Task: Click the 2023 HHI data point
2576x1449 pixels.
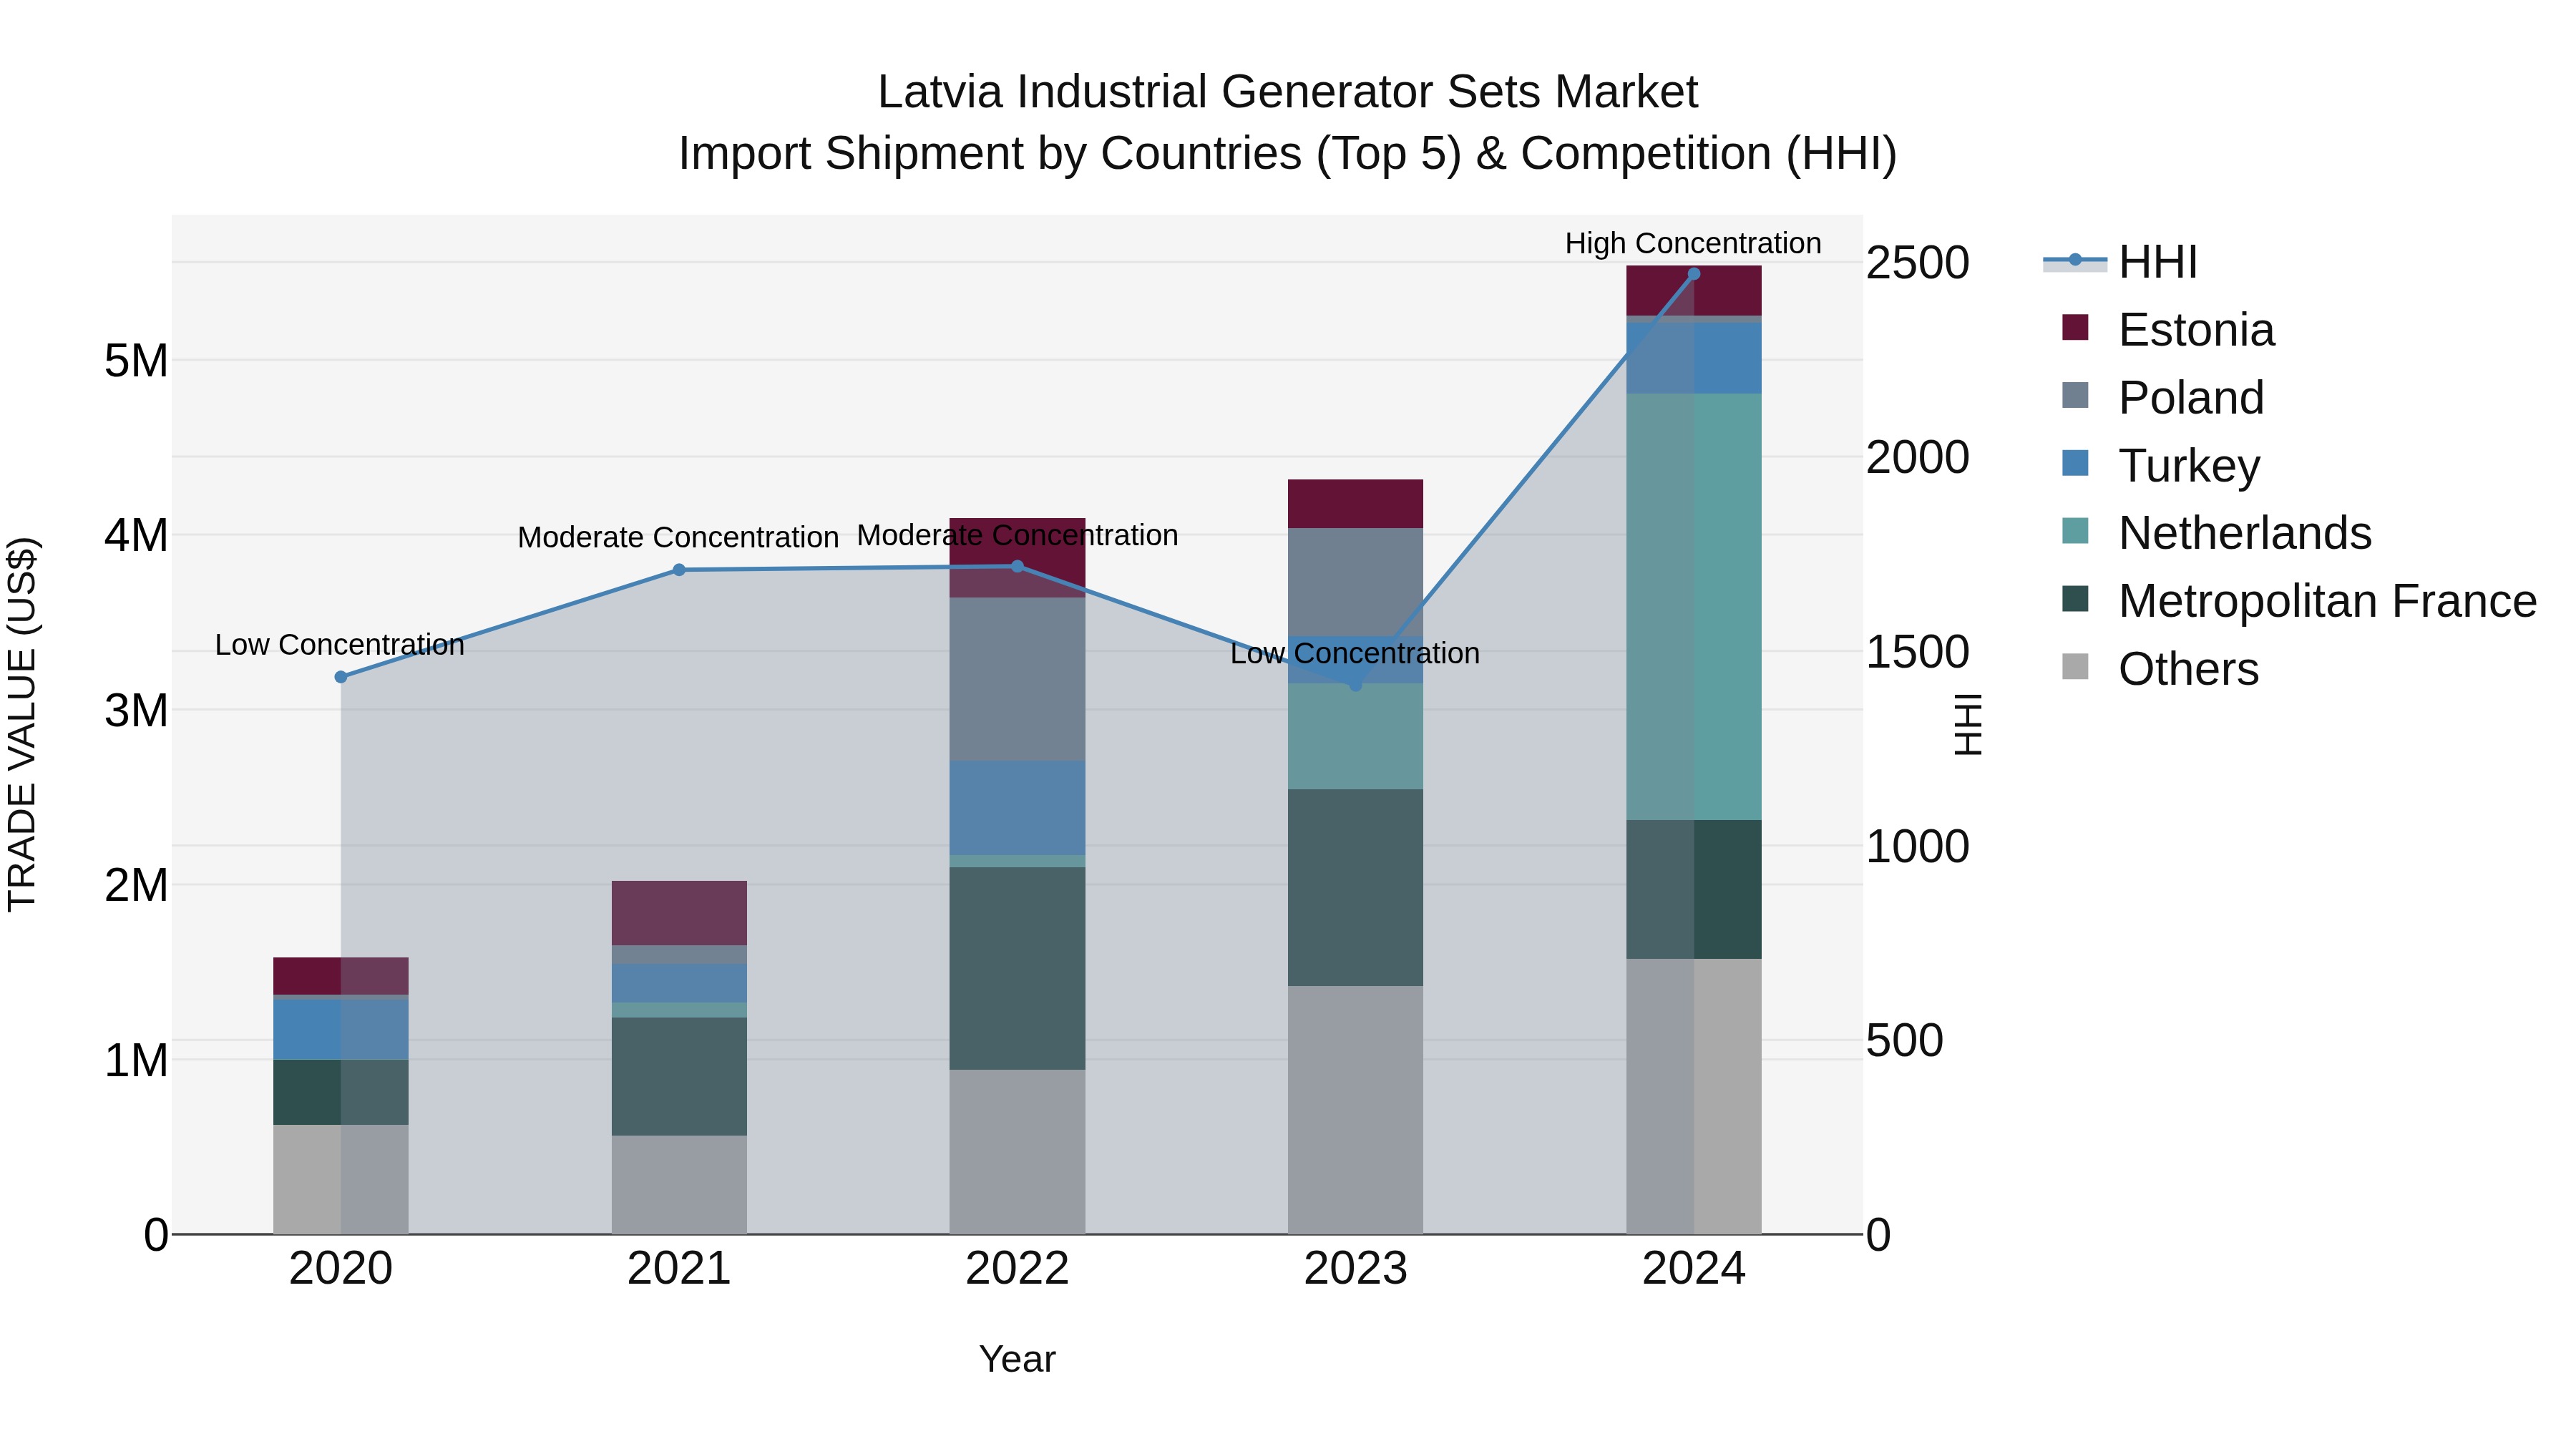Action: coord(1356,685)
